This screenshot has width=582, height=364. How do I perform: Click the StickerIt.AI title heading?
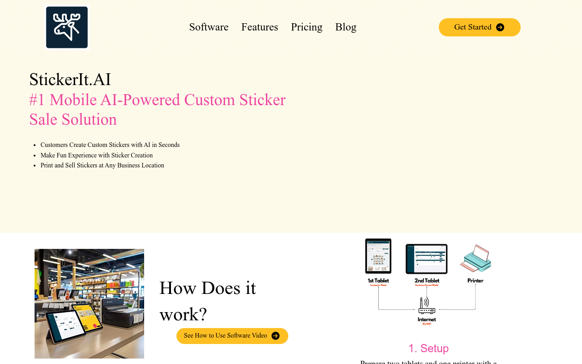click(x=70, y=79)
